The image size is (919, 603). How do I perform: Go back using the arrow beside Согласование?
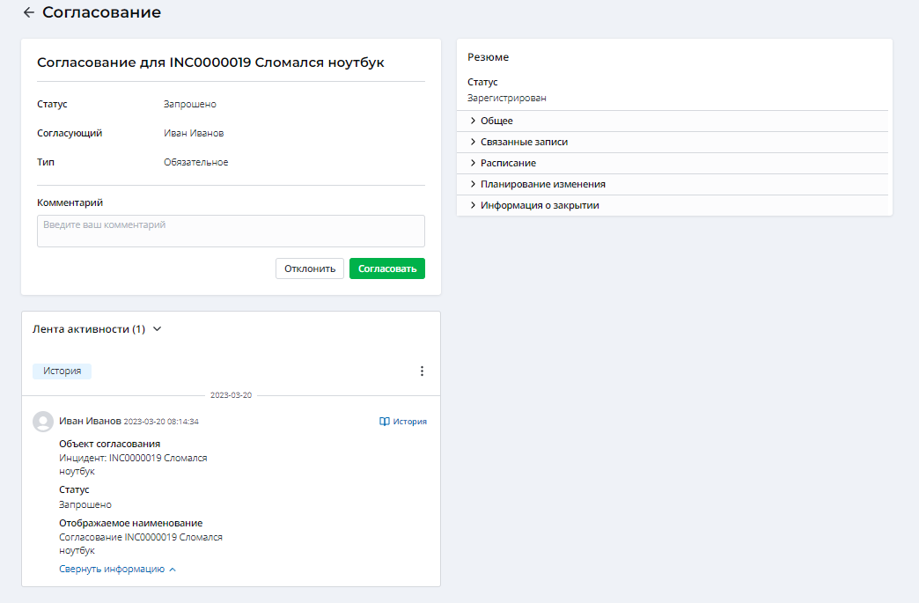point(29,12)
